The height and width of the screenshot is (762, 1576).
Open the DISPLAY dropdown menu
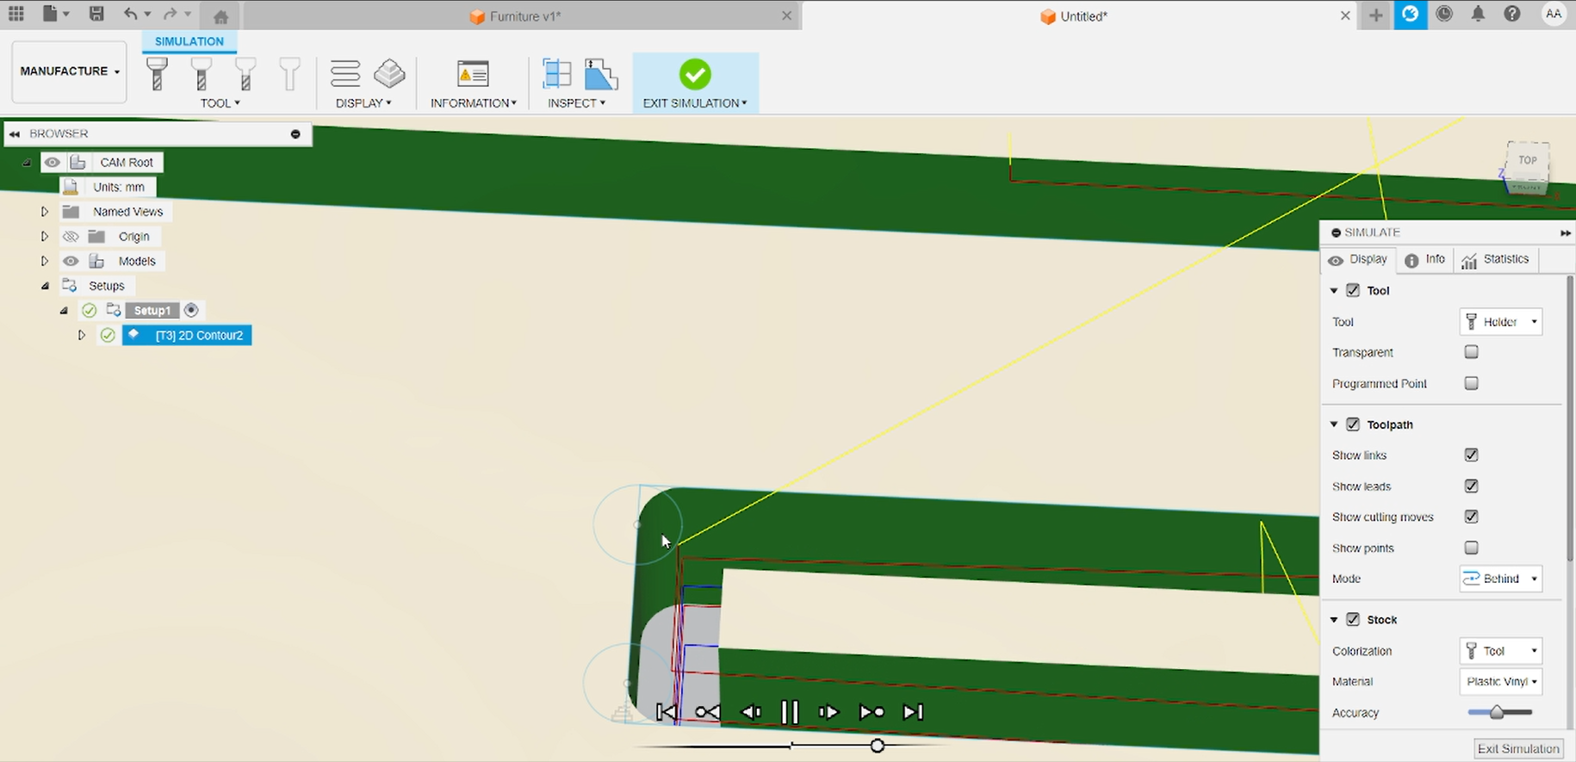pyautogui.click(x=363, y=103)
